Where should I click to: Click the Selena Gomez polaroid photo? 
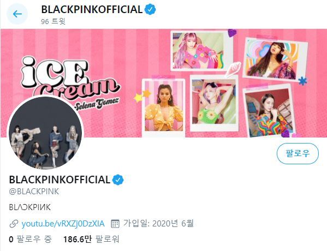(164, 107)
